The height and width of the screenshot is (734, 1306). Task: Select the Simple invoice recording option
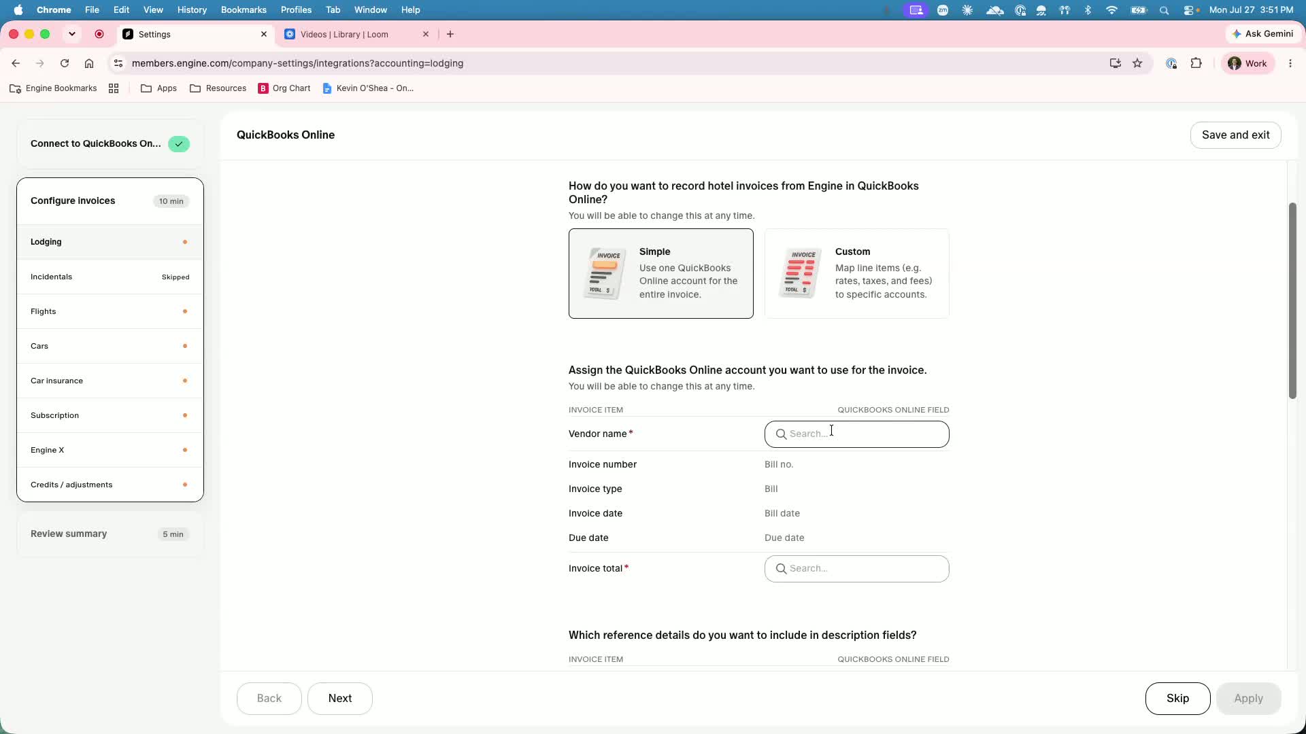(x=661, y=273)
